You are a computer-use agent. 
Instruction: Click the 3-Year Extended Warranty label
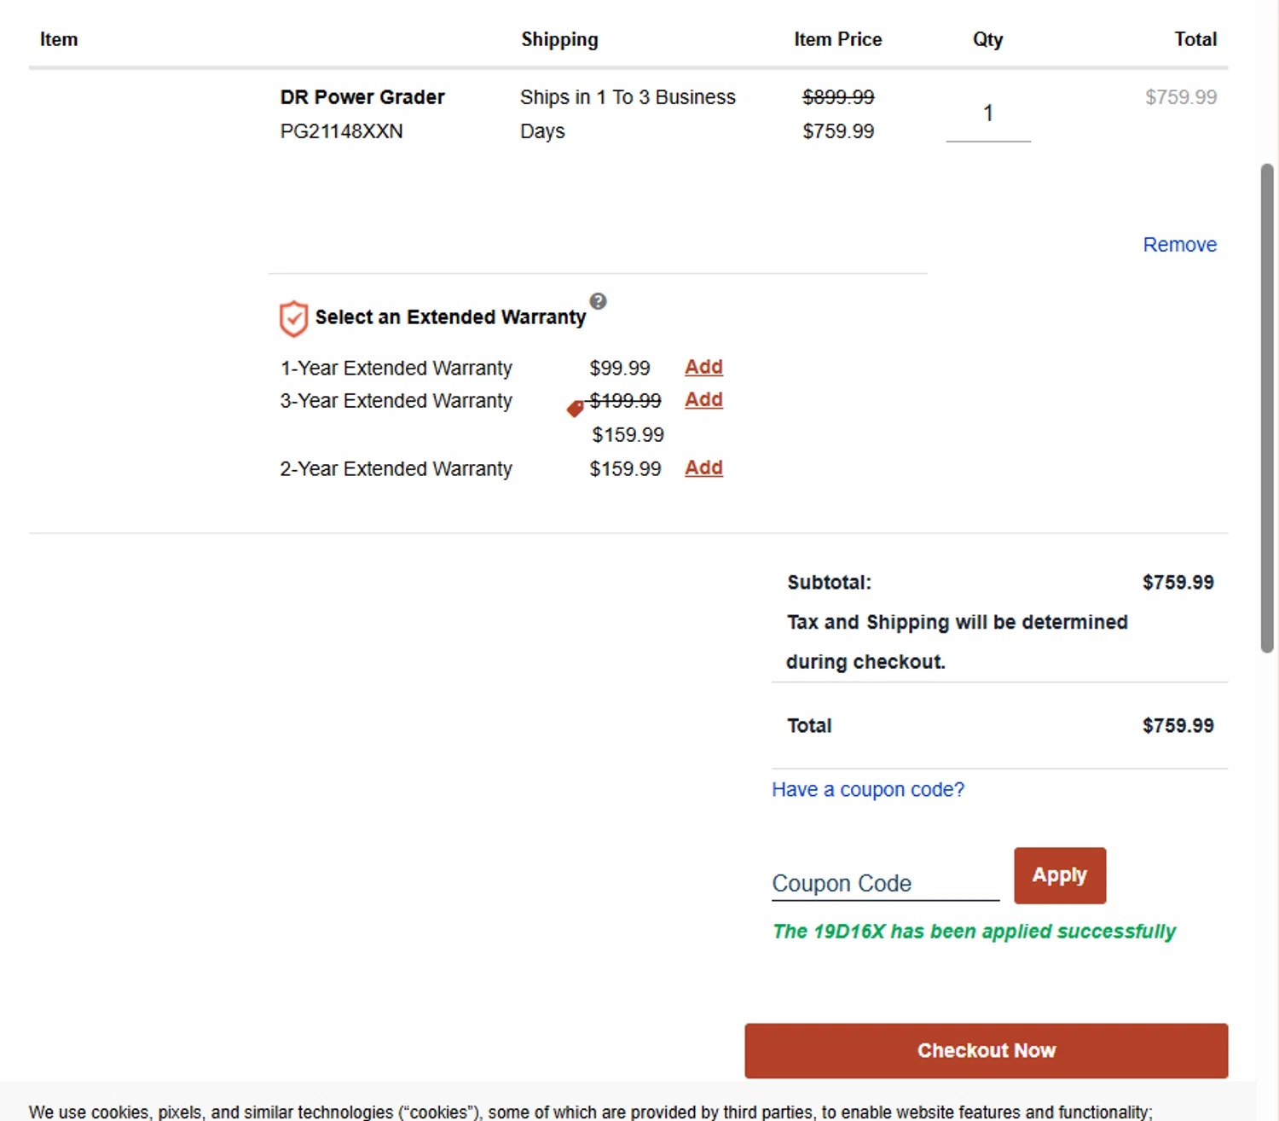(x=396, y=401)
